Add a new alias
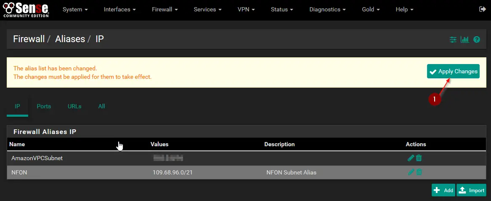This screenshot has width=491, height=201. 443,190
